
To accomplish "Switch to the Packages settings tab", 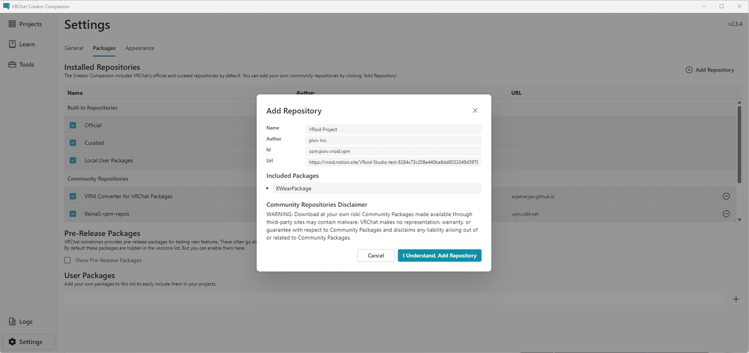I will tap(104, 48).
